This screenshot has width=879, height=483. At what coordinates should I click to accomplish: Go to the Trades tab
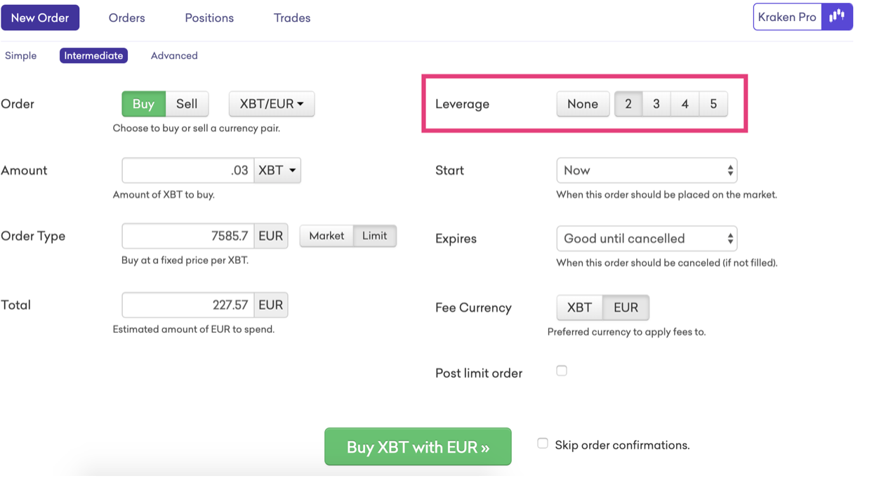click(x=292, y=18)
